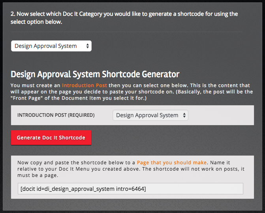Click the Design Approval System Shortcode Generator heading
265x213 pixels.
(x=95, y=74)
